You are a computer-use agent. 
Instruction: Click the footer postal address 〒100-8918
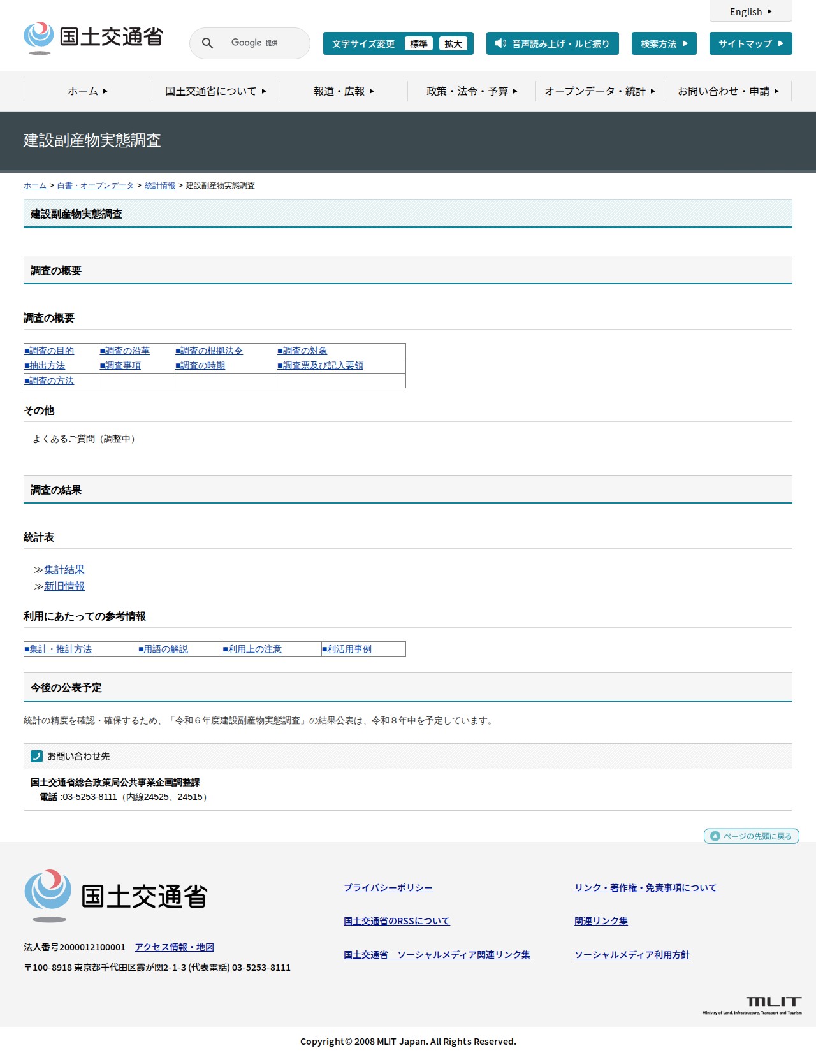coord(157,968)
